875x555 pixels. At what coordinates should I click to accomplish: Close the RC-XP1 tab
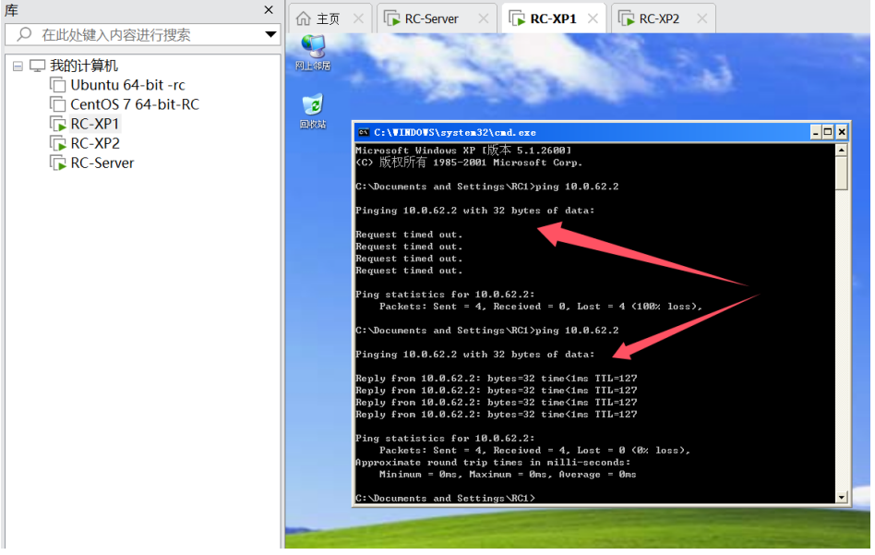click(x=593, y=18)
